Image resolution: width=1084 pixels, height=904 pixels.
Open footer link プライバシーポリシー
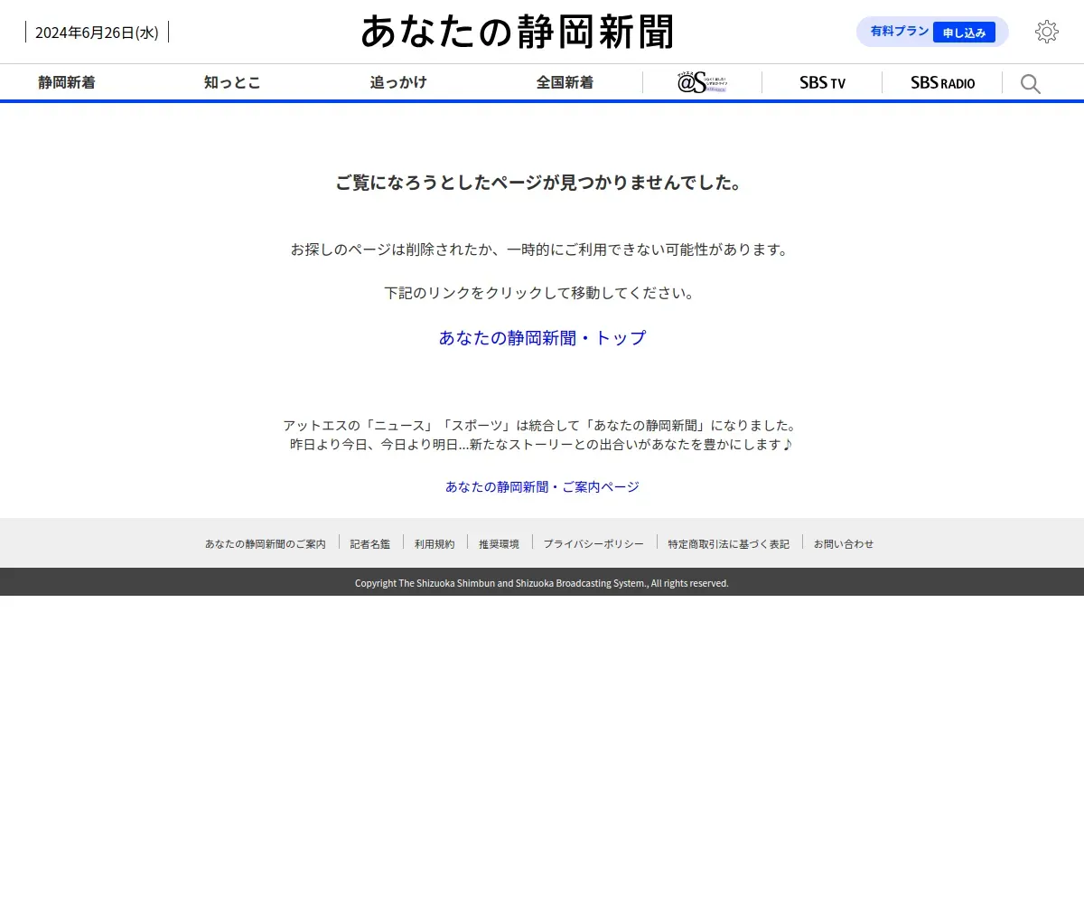point(593,543)
